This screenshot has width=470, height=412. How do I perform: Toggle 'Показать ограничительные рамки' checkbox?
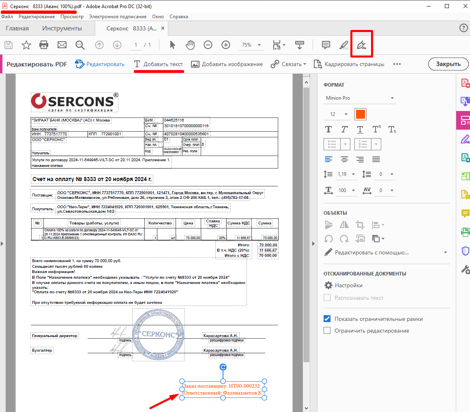[x=327, y=319]
